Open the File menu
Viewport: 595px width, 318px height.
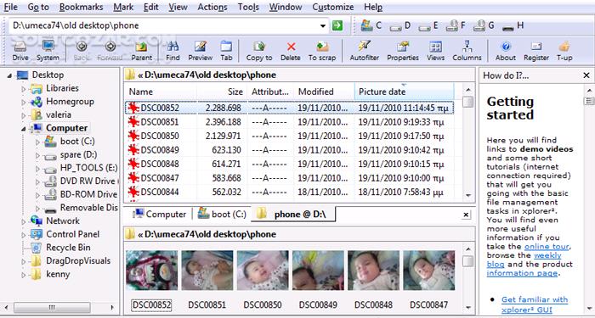pyautogui.click(x=10, y=7)
